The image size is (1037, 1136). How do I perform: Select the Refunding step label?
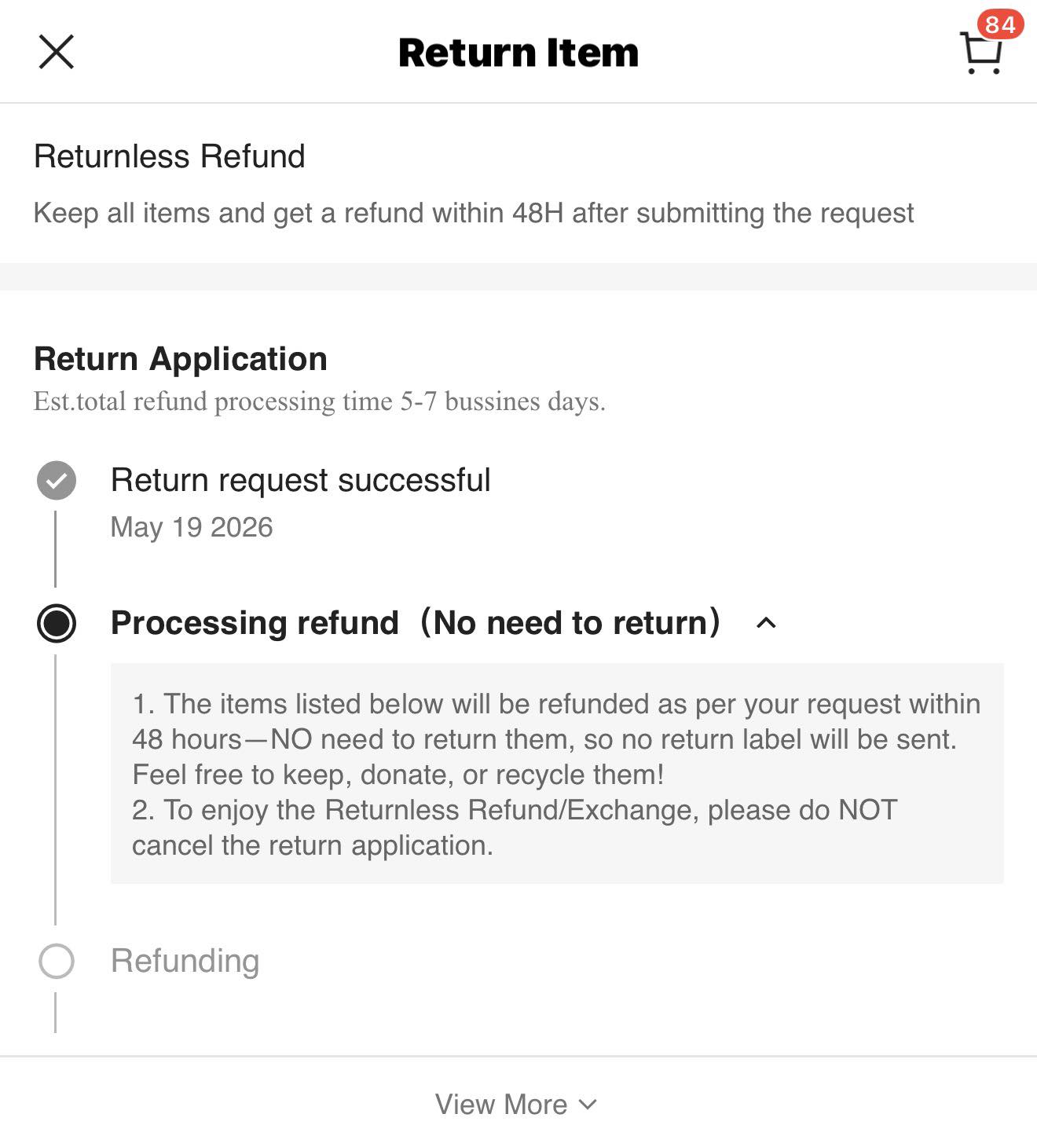coord(185,961)
